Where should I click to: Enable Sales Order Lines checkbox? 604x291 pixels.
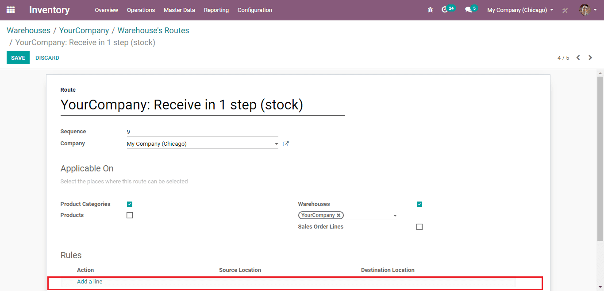click(419, 227)
